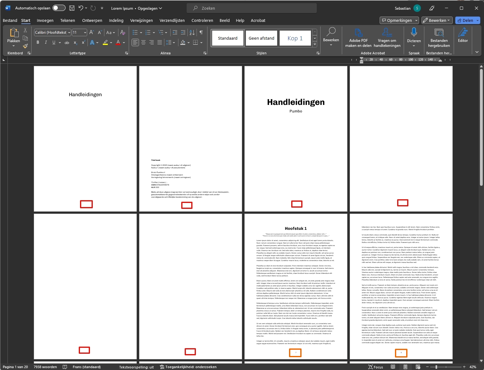Switch to the Verwijzingen tab

click(x=142, y=20)
